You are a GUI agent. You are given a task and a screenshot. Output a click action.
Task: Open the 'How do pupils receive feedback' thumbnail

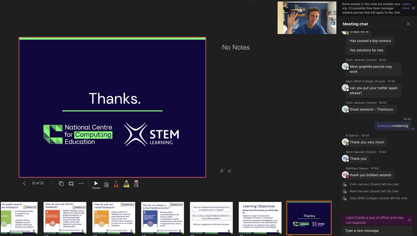click(19, 217)
